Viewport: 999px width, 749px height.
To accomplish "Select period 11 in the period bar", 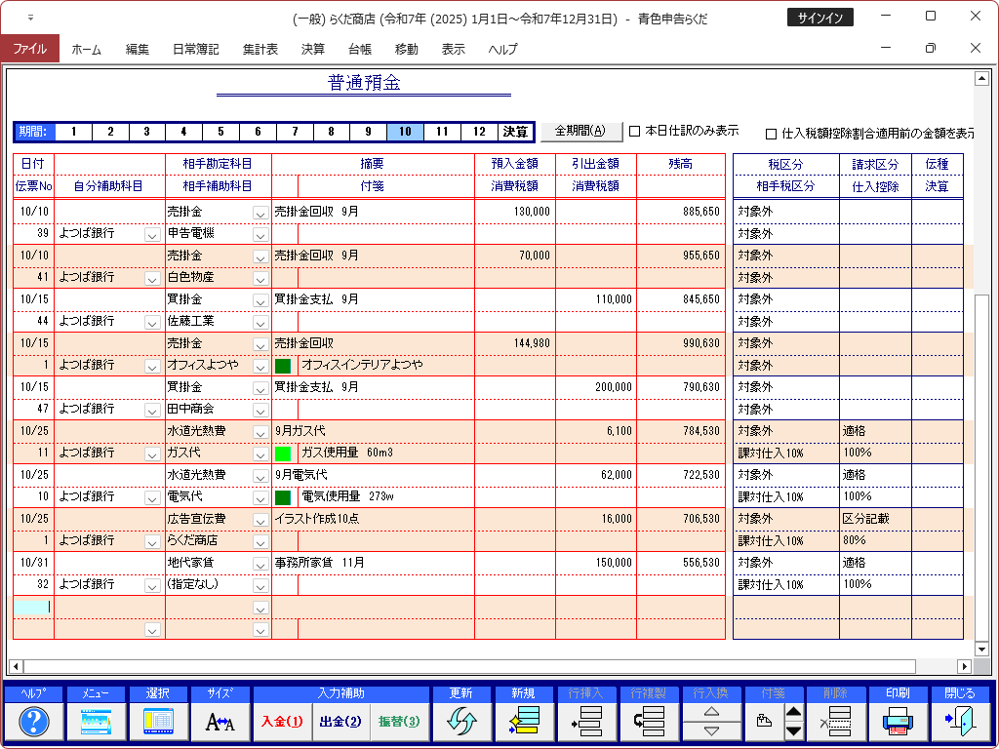I will tap(442, 132).
